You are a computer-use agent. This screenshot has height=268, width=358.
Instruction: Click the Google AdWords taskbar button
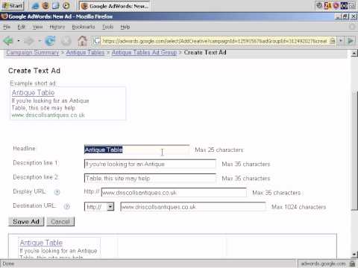(x=114, y=6)
